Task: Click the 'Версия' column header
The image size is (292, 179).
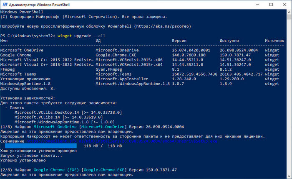Action: [179, 41]
